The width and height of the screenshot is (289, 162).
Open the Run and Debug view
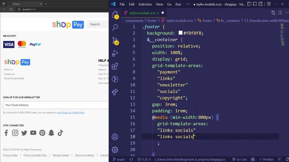coord(115,53)
